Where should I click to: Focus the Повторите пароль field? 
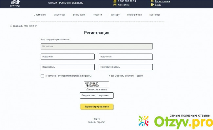pos(126,67)
